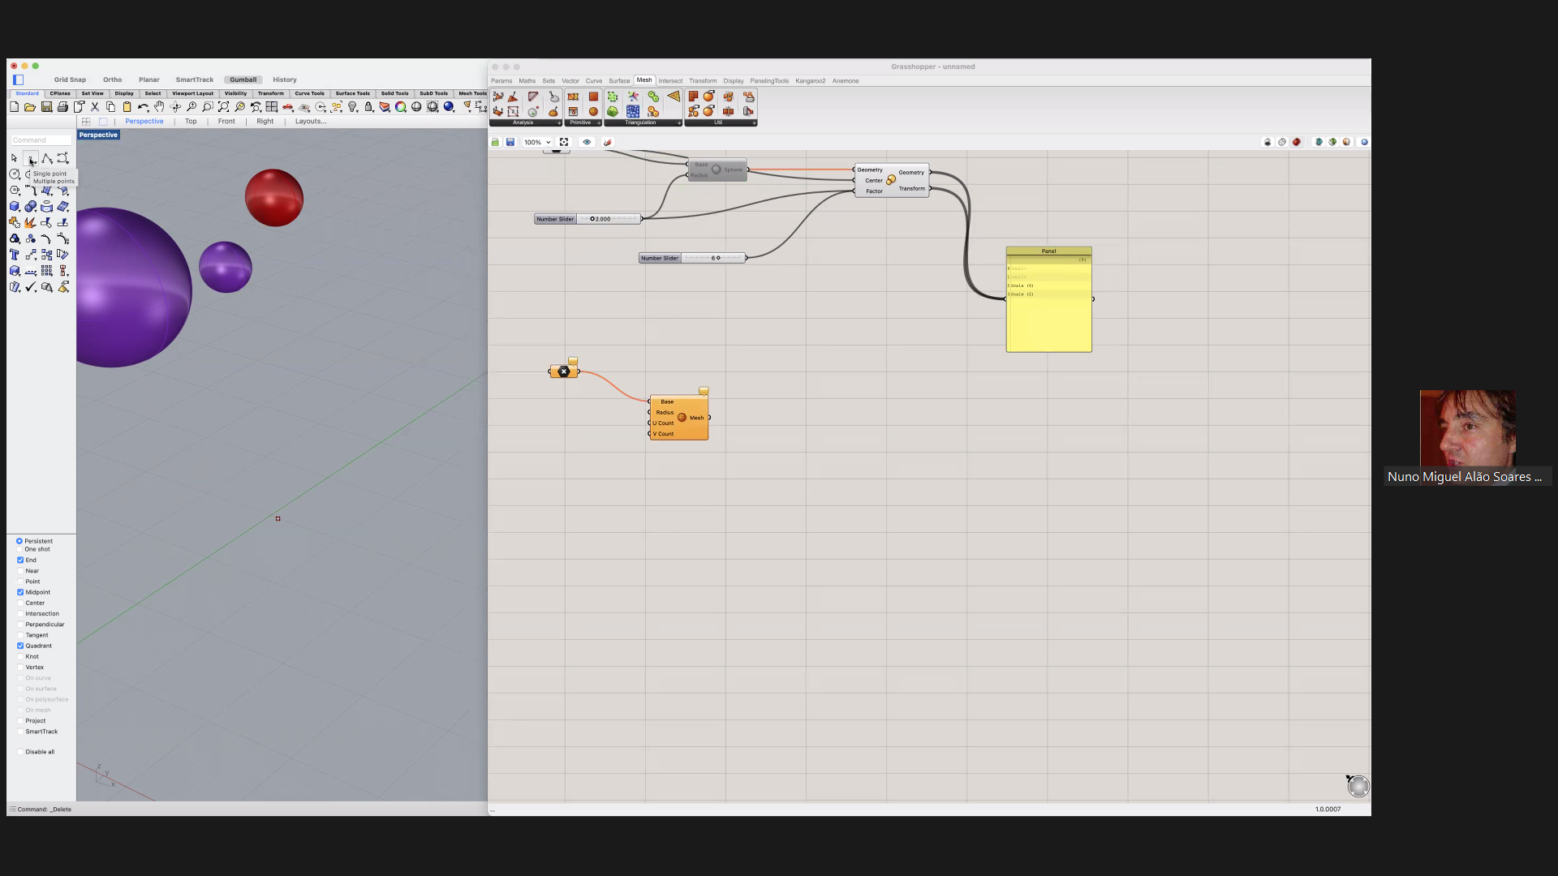
Task: Click the Undo arrow icon
Action: click(x=143, y=107)
